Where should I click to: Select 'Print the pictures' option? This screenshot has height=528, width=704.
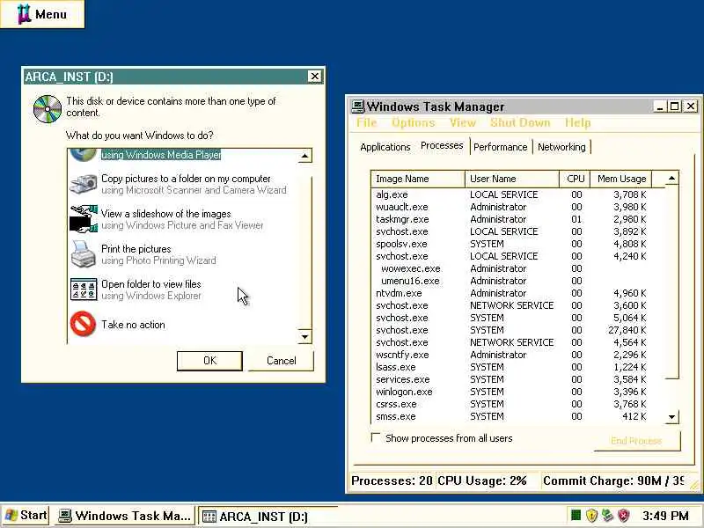pos(136,249)
